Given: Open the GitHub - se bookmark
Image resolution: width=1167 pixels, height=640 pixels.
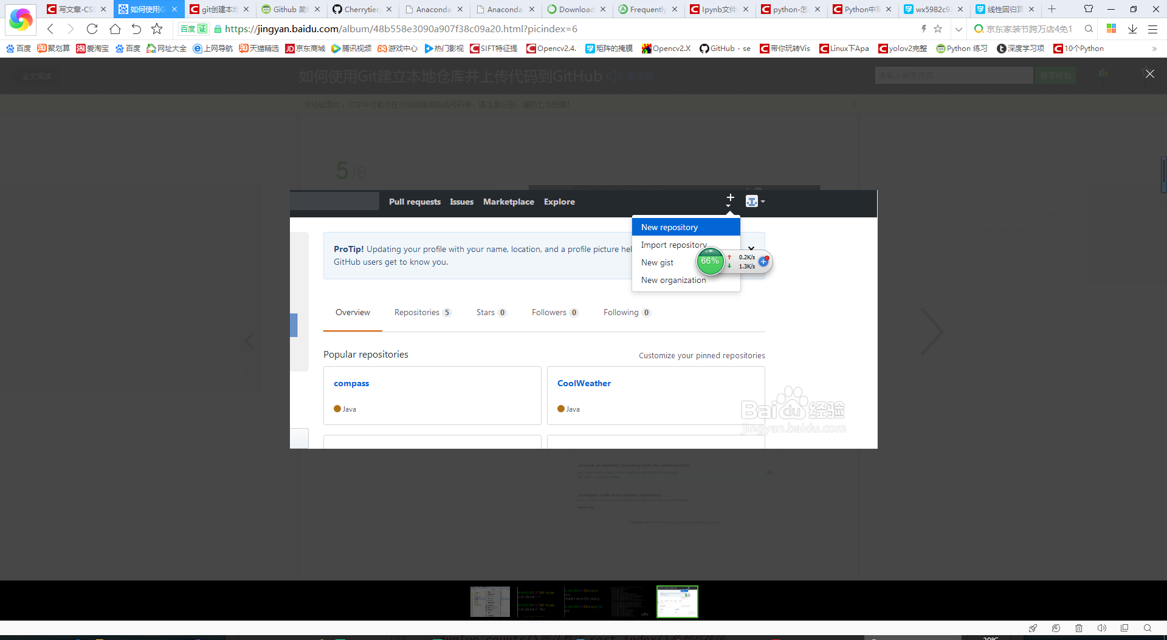Looking at the screenshot, I should click(725, 49).
